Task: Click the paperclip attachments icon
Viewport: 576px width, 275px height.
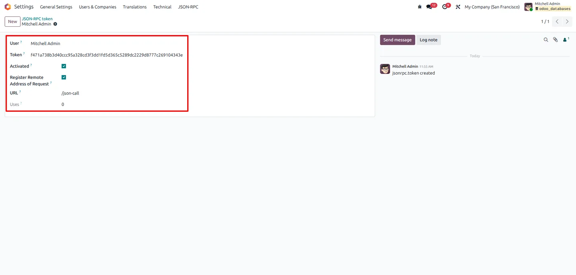Action: [x=555, y=40]
